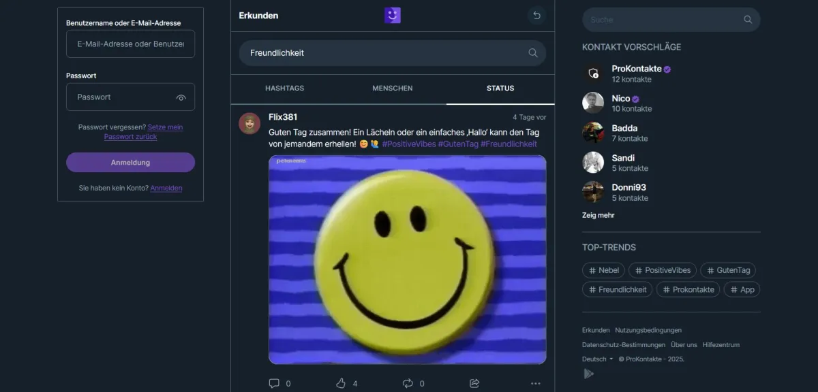Open the three-dot menu on the post
Image resolution: width=818 pixels, height=392 pixels.
[x=536, y=383]
